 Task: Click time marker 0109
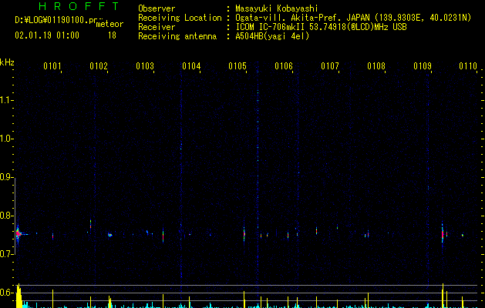point(423,65)
